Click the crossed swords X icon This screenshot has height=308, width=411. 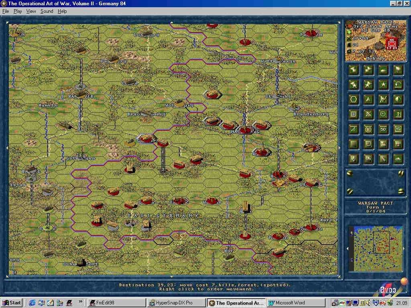pos(368,114)
